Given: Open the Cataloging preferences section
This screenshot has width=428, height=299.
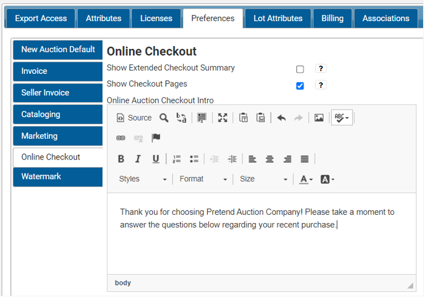Looking at the screenshot, I should pyautogui.click(x=58, y=114).
